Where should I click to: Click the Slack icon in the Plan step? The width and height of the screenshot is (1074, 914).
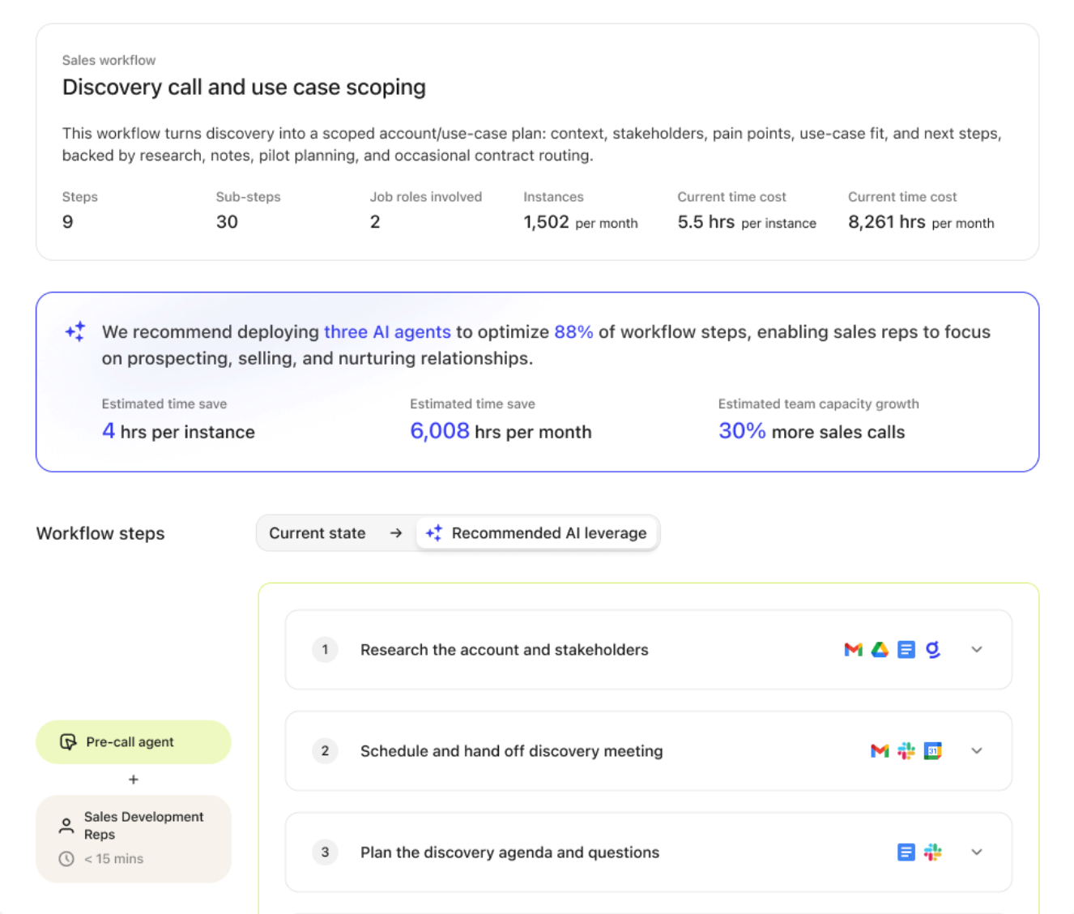pos(933,852)
